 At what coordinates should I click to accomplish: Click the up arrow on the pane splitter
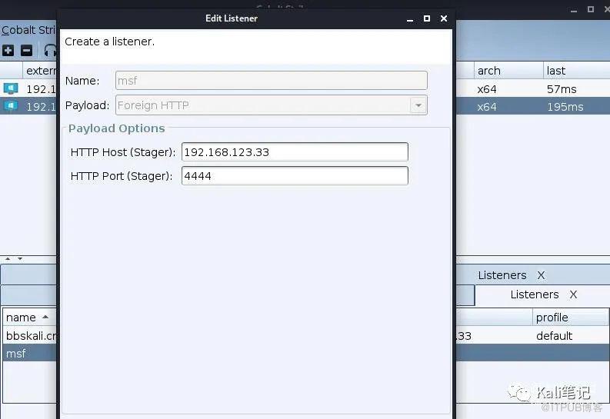tap(8, 258)
